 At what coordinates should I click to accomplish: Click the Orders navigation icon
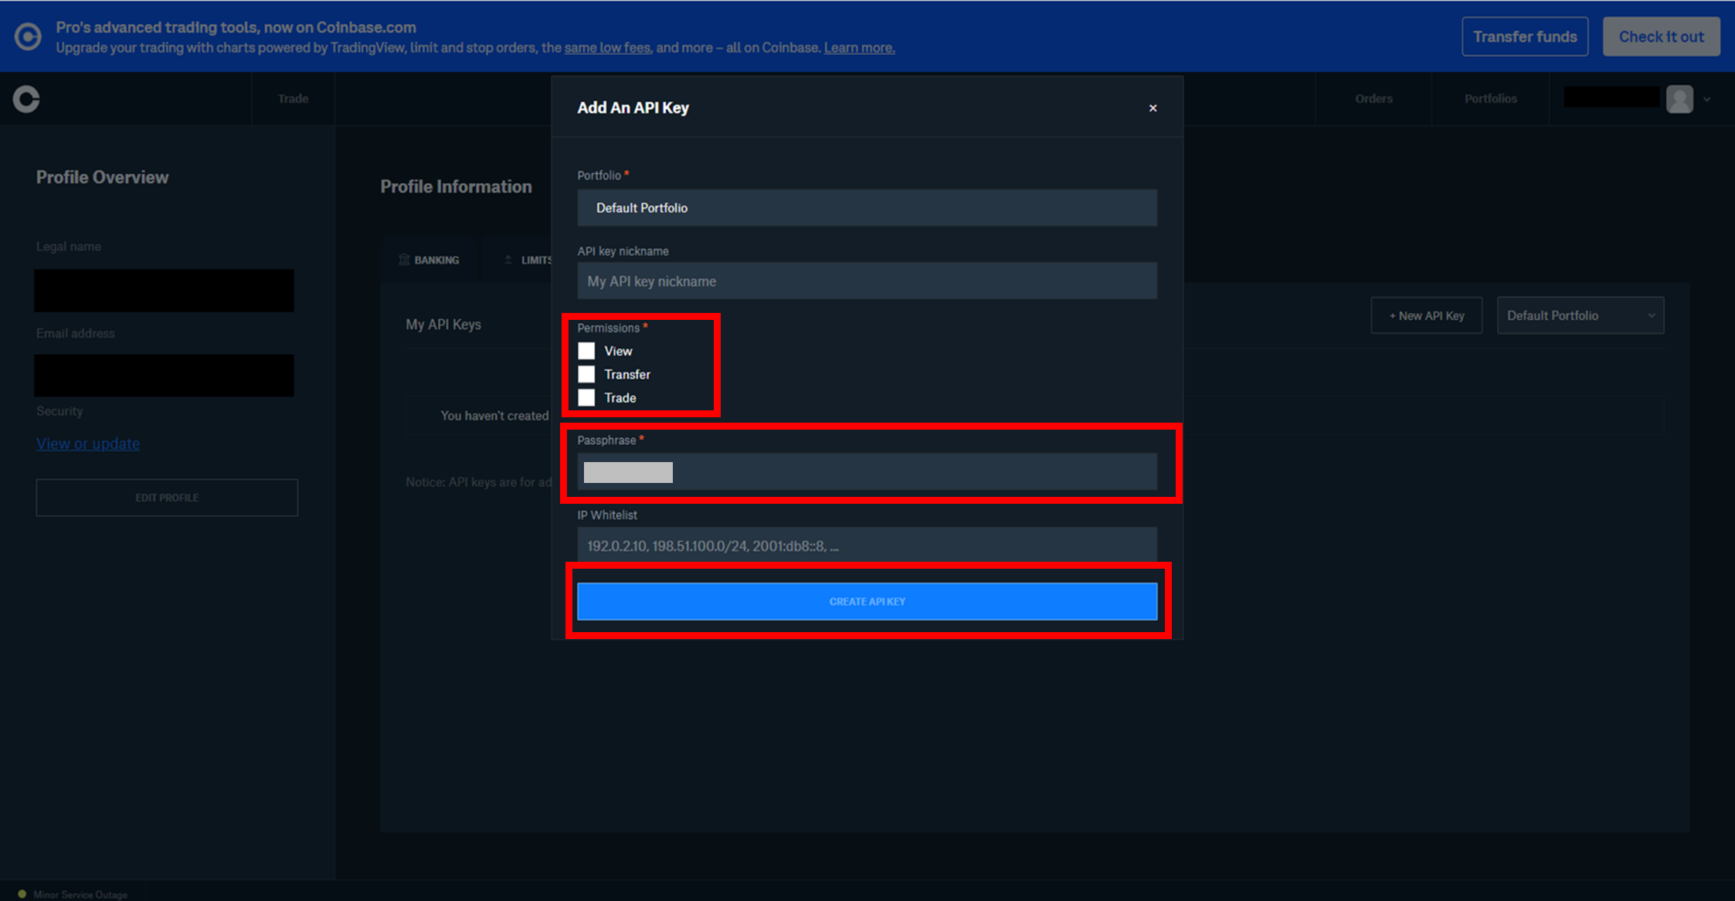[1373, 97]
